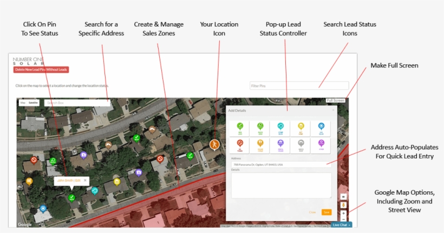This screenshot has width=444, height=233.
Task: Open Street View pegman control
Action: (343, 205)
